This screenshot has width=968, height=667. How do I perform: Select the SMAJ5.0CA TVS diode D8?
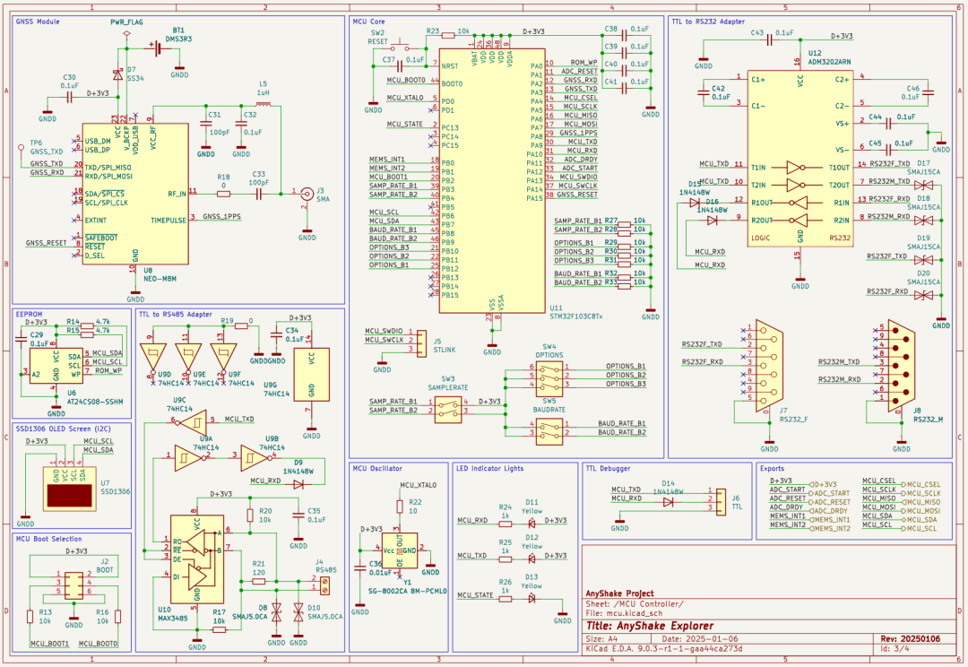tap(276, 612)
